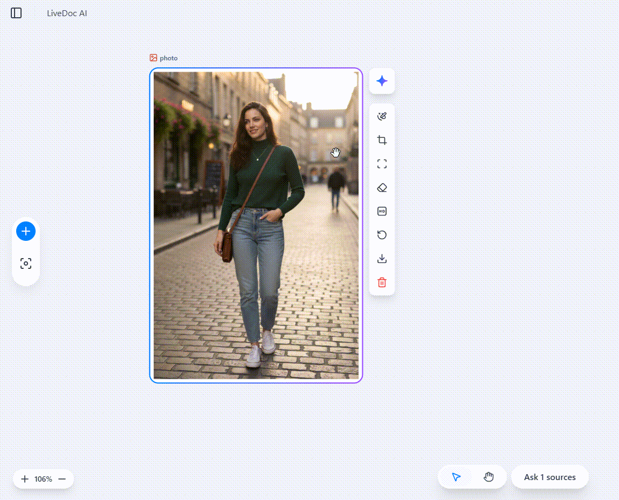Apply HD upscaling to the photo
This screenshot has height=500, width=619.
click(x=382, y=211)
